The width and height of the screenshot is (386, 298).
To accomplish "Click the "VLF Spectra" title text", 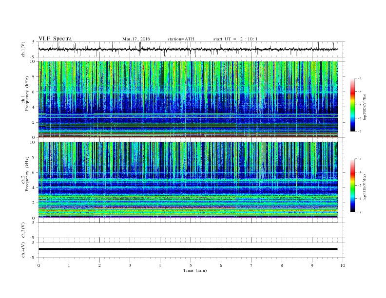I will tap(55, 38).
